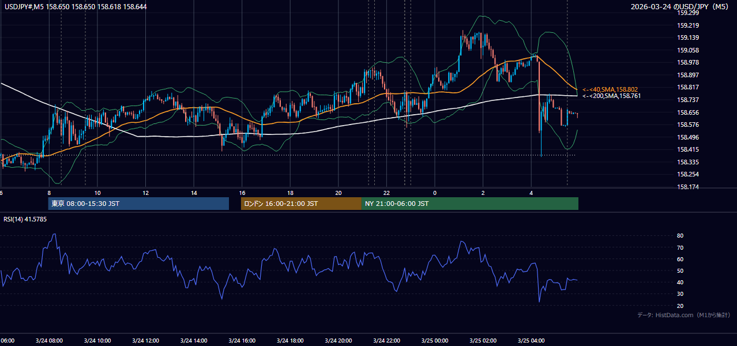Select the 東京 08:00-15:30 JST session bar
This screenshot has height=346, width=737.
[x=138, y=204]
